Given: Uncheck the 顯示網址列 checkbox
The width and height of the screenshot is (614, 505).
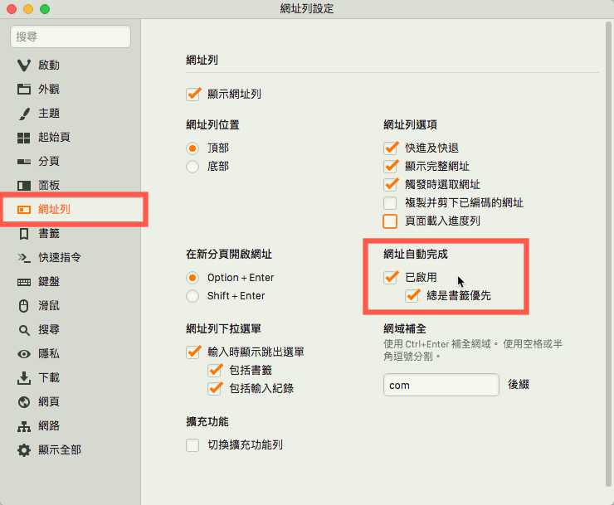Looking at the screenshot, I should pyautogui.click(x=193, y=94).
